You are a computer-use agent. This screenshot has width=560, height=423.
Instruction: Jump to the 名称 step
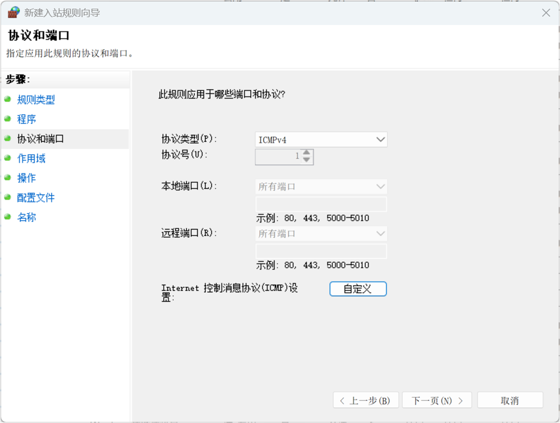27,217
